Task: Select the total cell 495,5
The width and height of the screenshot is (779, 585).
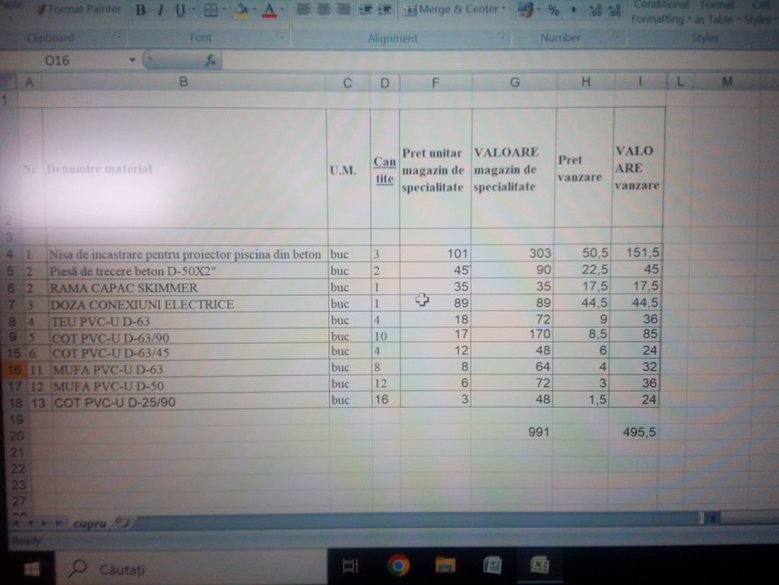Action: [x=634, y=432]
